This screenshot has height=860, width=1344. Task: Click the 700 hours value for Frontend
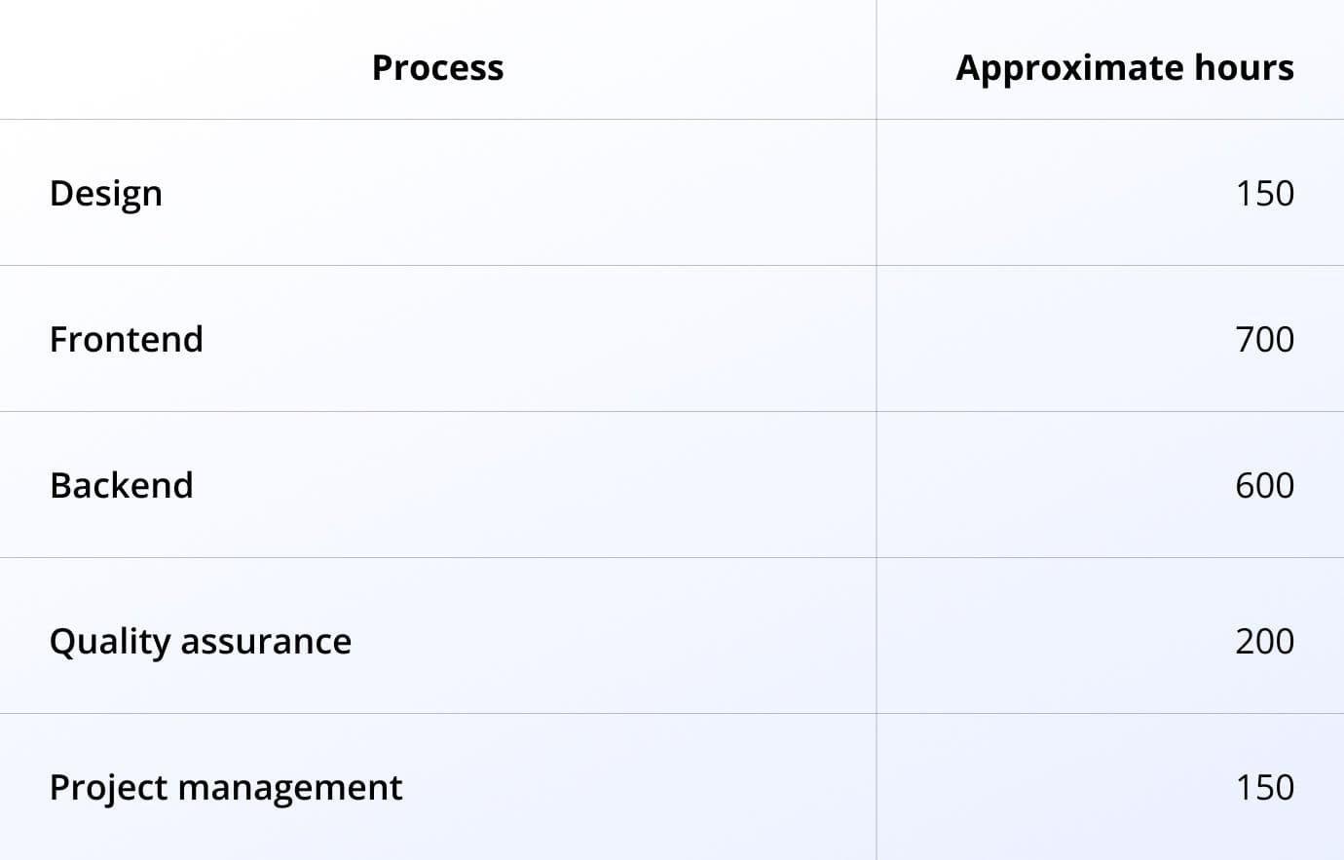point(1265,339)
